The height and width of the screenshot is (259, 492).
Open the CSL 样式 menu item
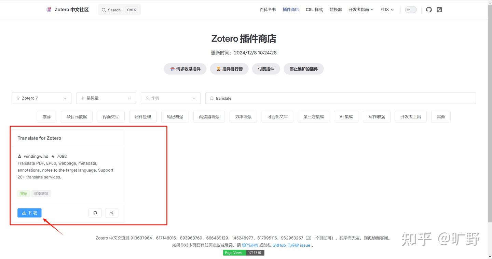pos(314,10)
